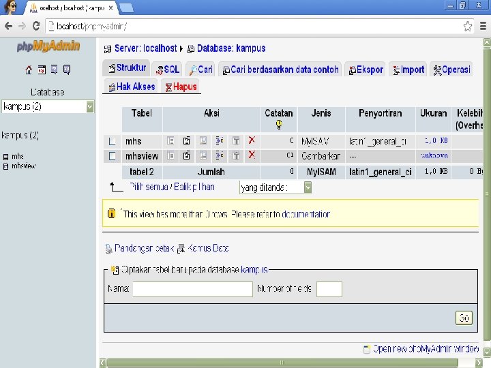Switch to the Cari tab
The image size is (491, 368).
pyautogui.click(x=200, y=70)
